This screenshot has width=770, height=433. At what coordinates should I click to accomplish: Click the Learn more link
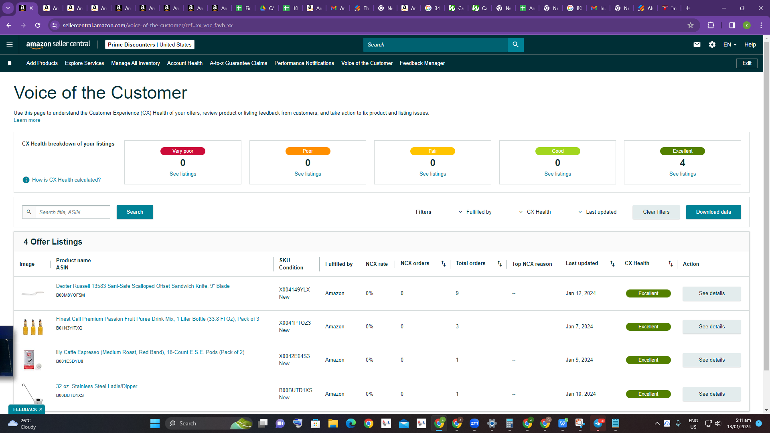(x=27, y=120)
